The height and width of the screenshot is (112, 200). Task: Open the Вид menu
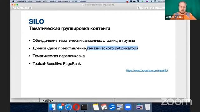45,1
